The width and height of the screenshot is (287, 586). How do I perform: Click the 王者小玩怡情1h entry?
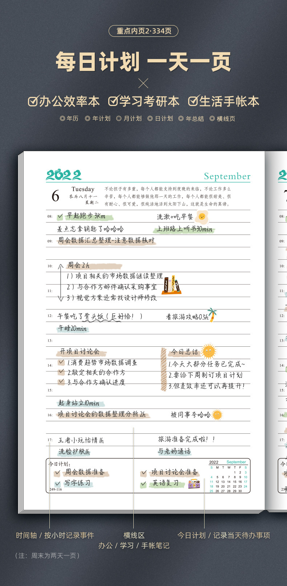(81, 440)
